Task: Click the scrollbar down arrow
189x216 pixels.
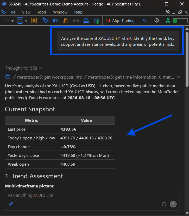Action: click(x=187, y=213)
